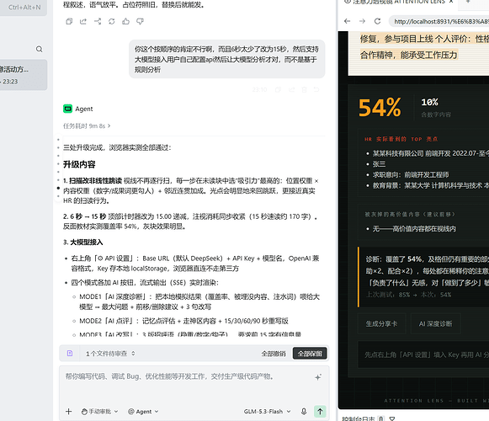
Task: Give thumbs down to the reply
Action: coord(140,21)
